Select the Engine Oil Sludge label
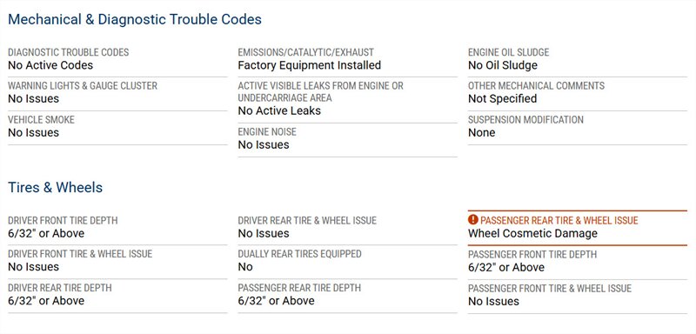 click(x=509, y=52)
